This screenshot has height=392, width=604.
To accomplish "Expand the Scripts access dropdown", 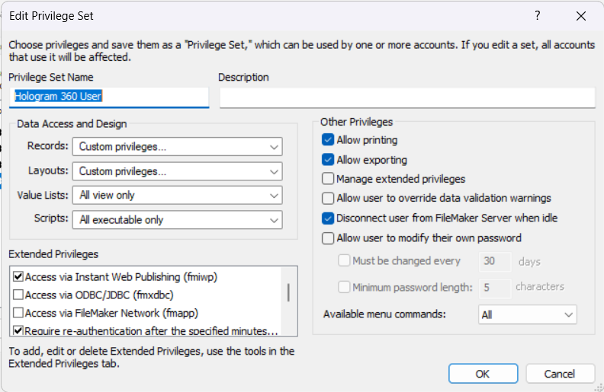I will coord(178,220).
